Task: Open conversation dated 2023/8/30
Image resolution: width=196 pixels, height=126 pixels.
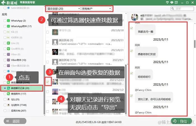Action: 85,32
